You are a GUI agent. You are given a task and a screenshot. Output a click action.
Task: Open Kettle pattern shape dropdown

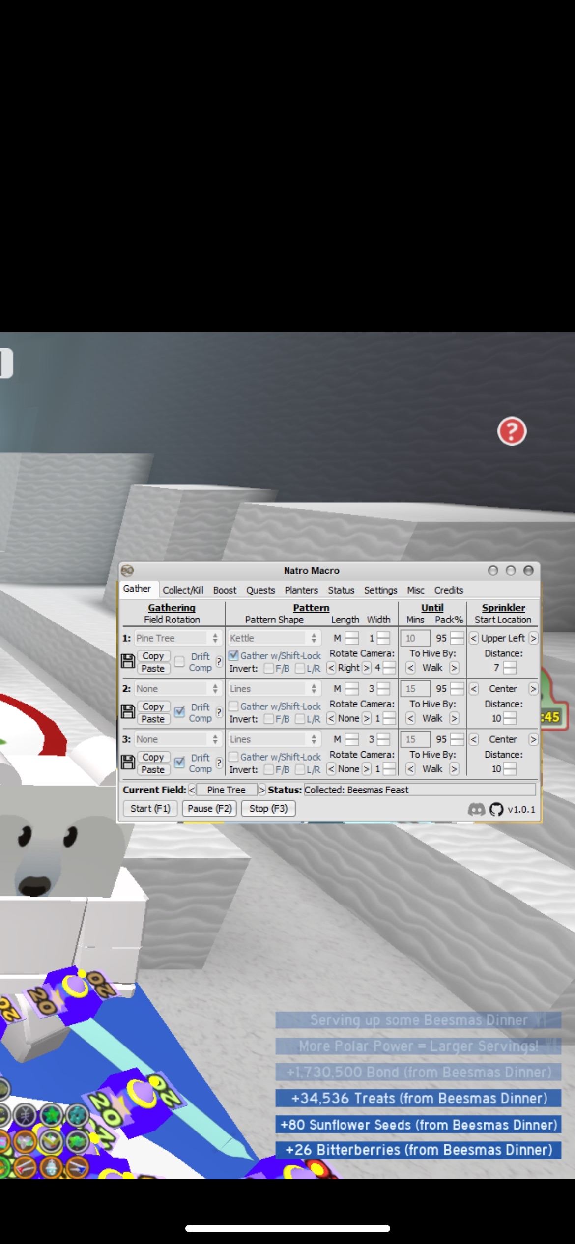click(x=274, y=638)
